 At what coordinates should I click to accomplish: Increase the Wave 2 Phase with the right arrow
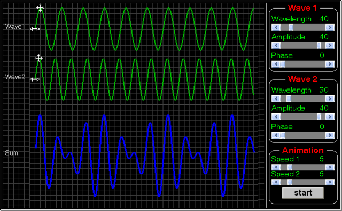[x=330, y=135]
